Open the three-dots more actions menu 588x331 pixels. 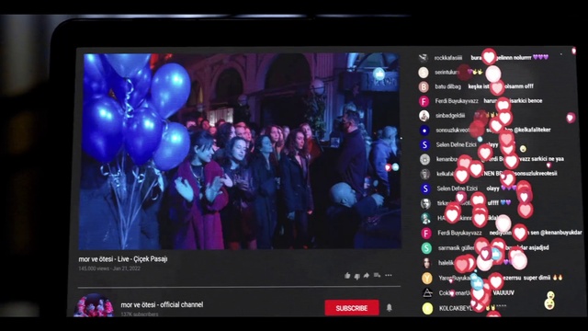pyautogui.click(x=389, y=276)
